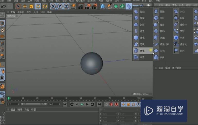Image resolution: width=198 pixels, height=125 pixels.
Task: Open the cube primitive object tool
Action: [103, 6]
